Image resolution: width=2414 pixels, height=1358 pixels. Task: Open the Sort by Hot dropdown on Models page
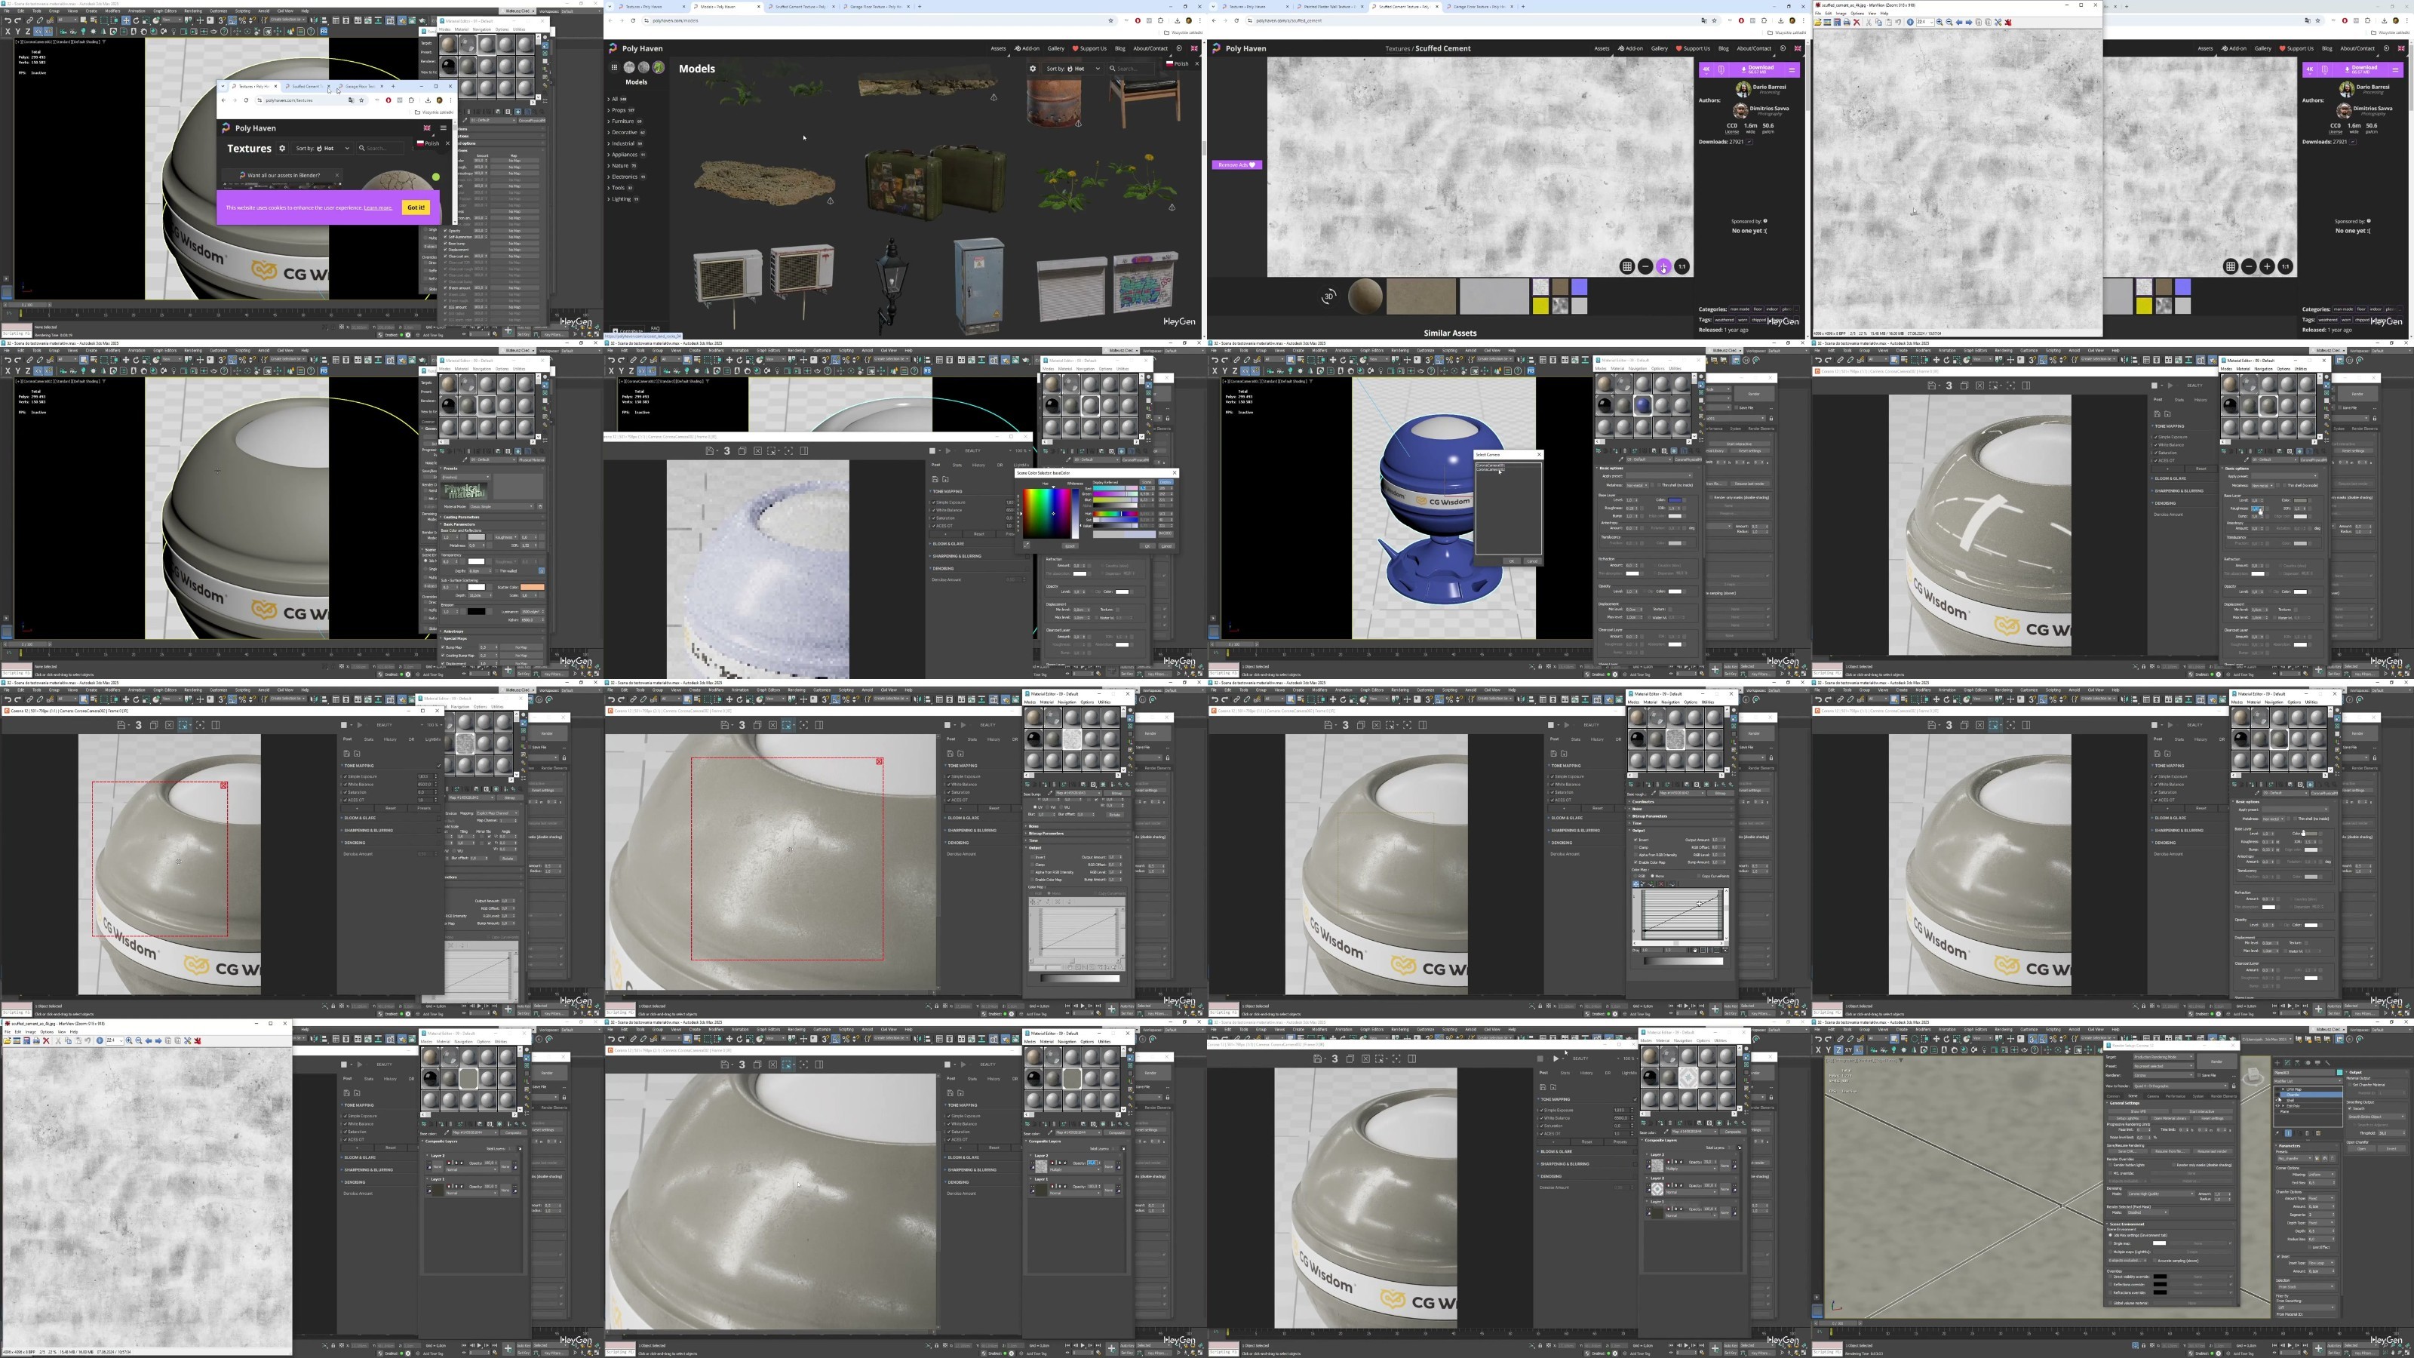1073,69
